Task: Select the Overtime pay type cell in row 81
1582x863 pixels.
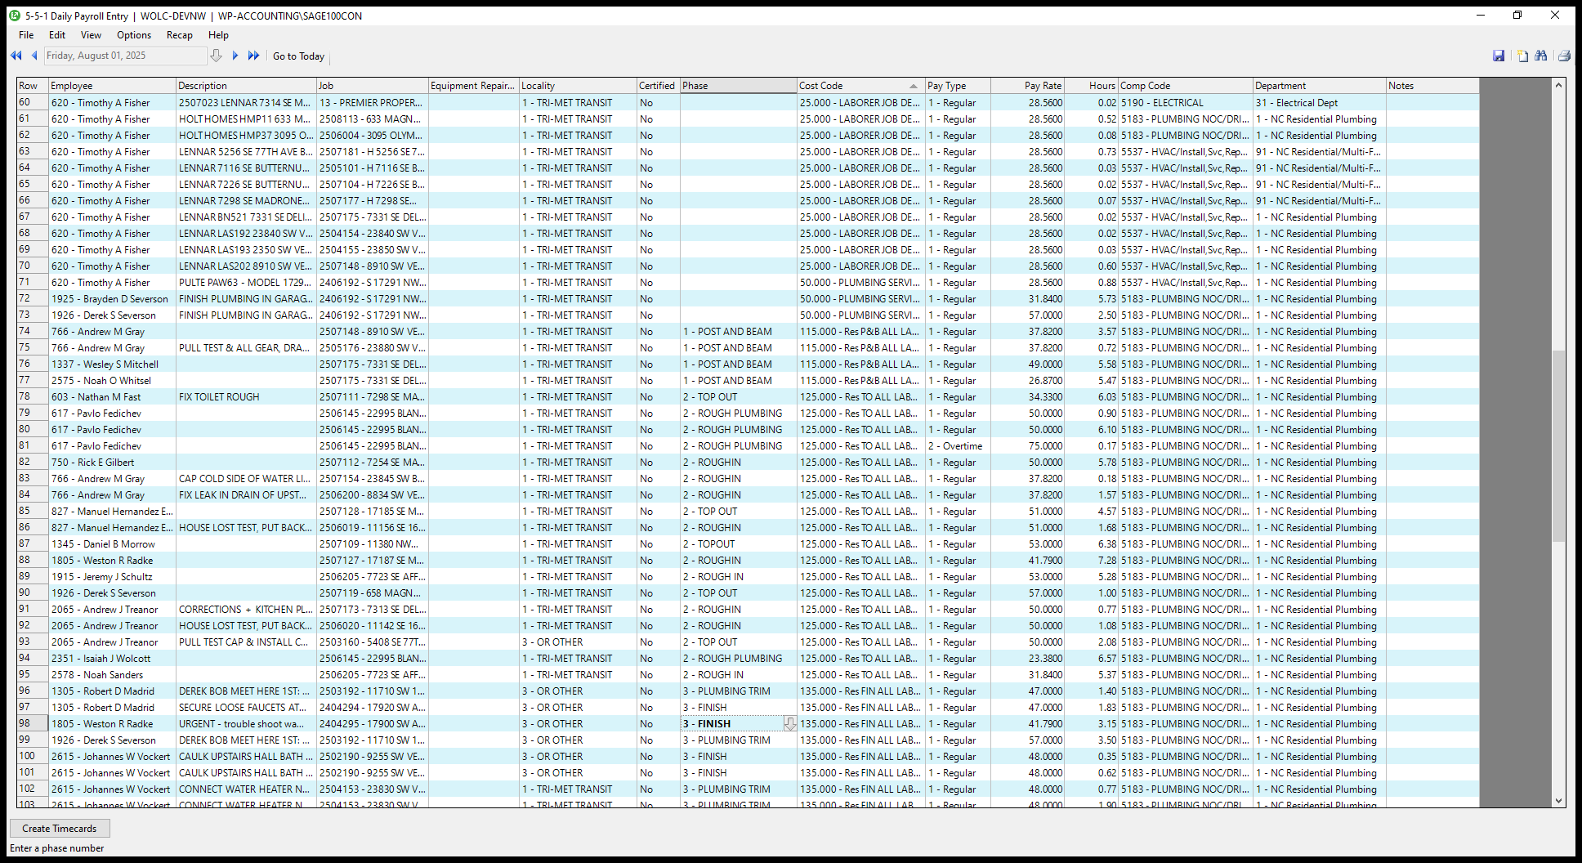Action: (957, 446)
